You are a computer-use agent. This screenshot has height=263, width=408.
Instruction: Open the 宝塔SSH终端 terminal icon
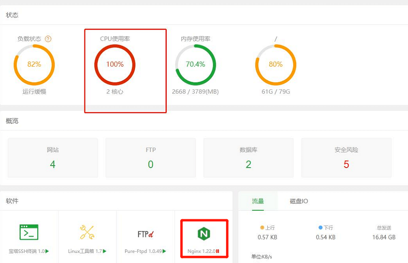click(29, 232)
